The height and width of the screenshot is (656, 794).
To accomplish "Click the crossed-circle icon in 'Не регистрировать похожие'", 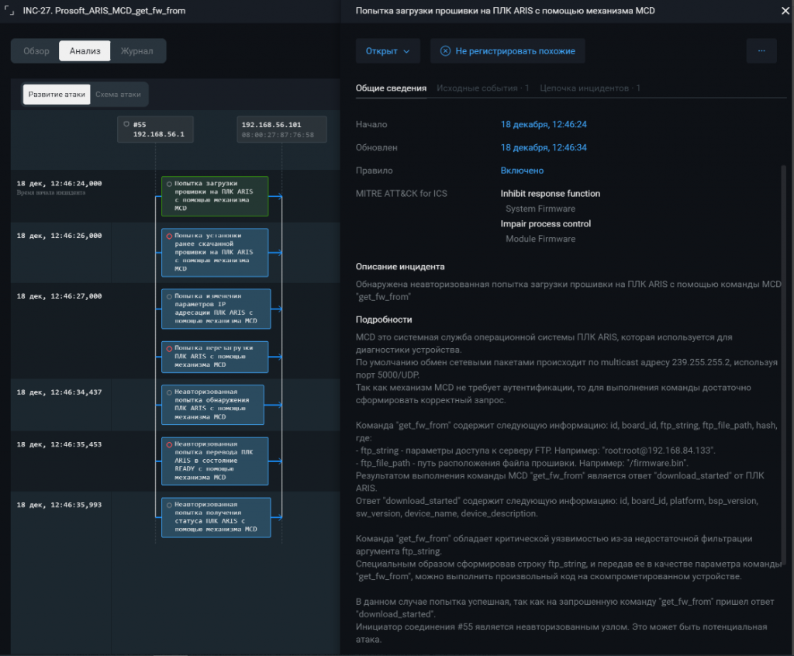I will point(445,51).
